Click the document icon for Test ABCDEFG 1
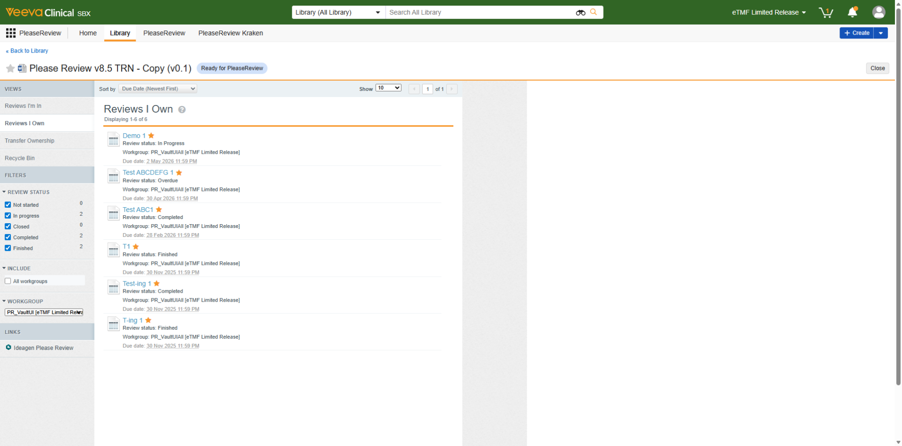 coord(113,176)
